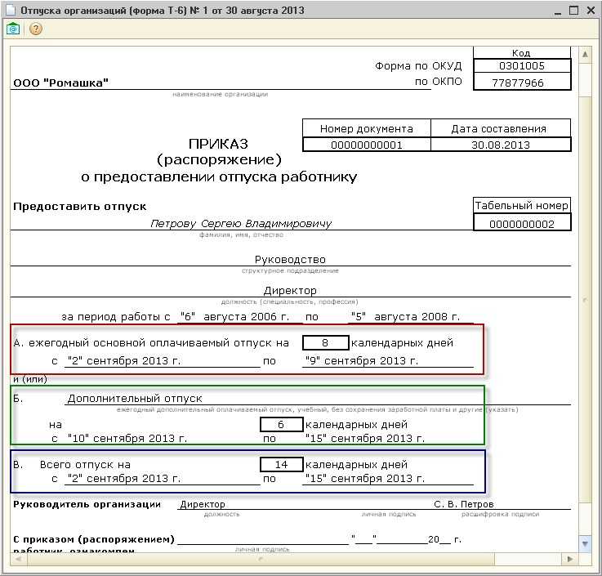
Task: Select work period start "6" августа 2006
Action: 235,316
